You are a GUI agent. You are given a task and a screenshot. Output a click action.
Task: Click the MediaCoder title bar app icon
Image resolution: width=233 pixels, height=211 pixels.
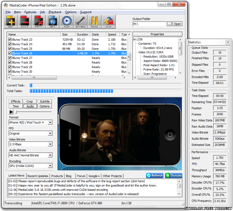6,5
